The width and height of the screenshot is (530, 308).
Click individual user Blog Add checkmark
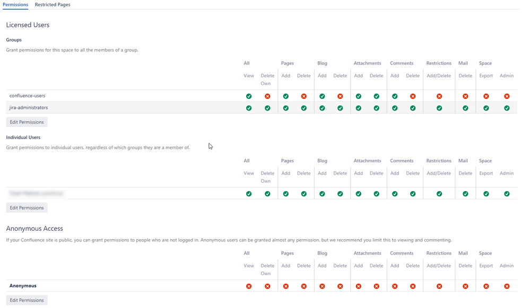[322, 194]
